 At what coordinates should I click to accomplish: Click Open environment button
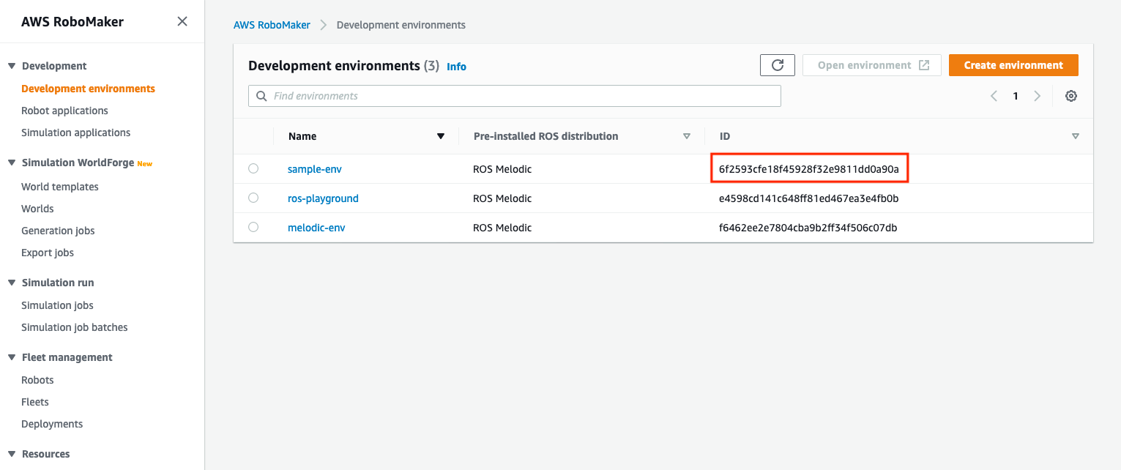[x=872, y=65]
